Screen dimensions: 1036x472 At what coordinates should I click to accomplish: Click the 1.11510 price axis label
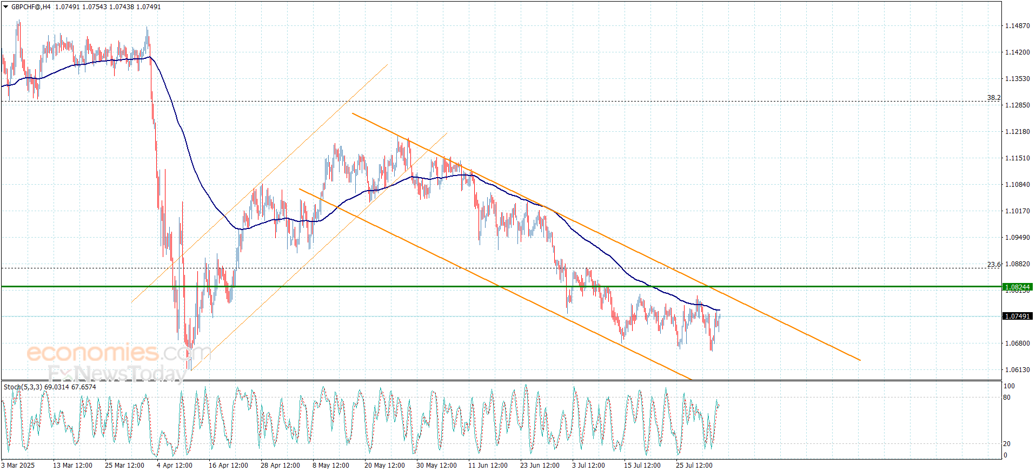[1017, 158]
